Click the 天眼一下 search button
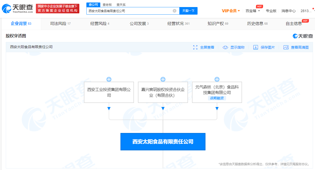Image resolution: width=315 pixels, height=170 pixels. (188, 11)
